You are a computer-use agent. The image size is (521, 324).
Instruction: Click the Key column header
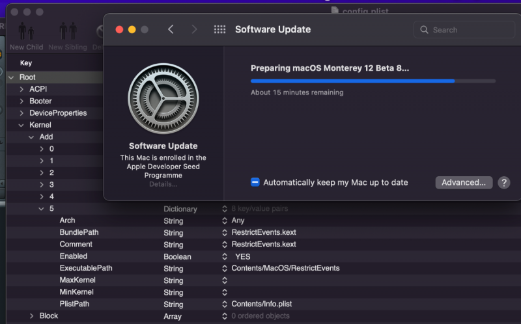pyautogui.click(x=26, y=63)
